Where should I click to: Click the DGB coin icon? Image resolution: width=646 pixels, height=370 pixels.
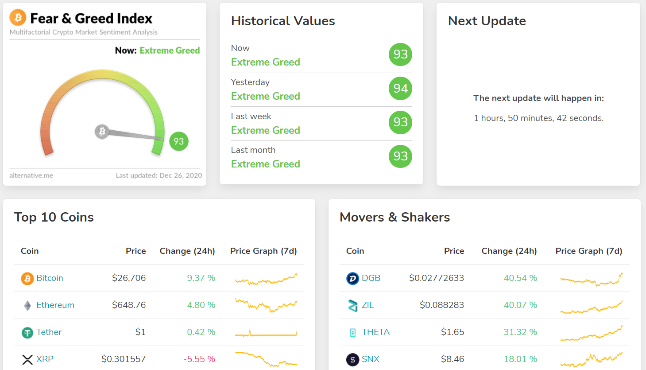[352, 278]
